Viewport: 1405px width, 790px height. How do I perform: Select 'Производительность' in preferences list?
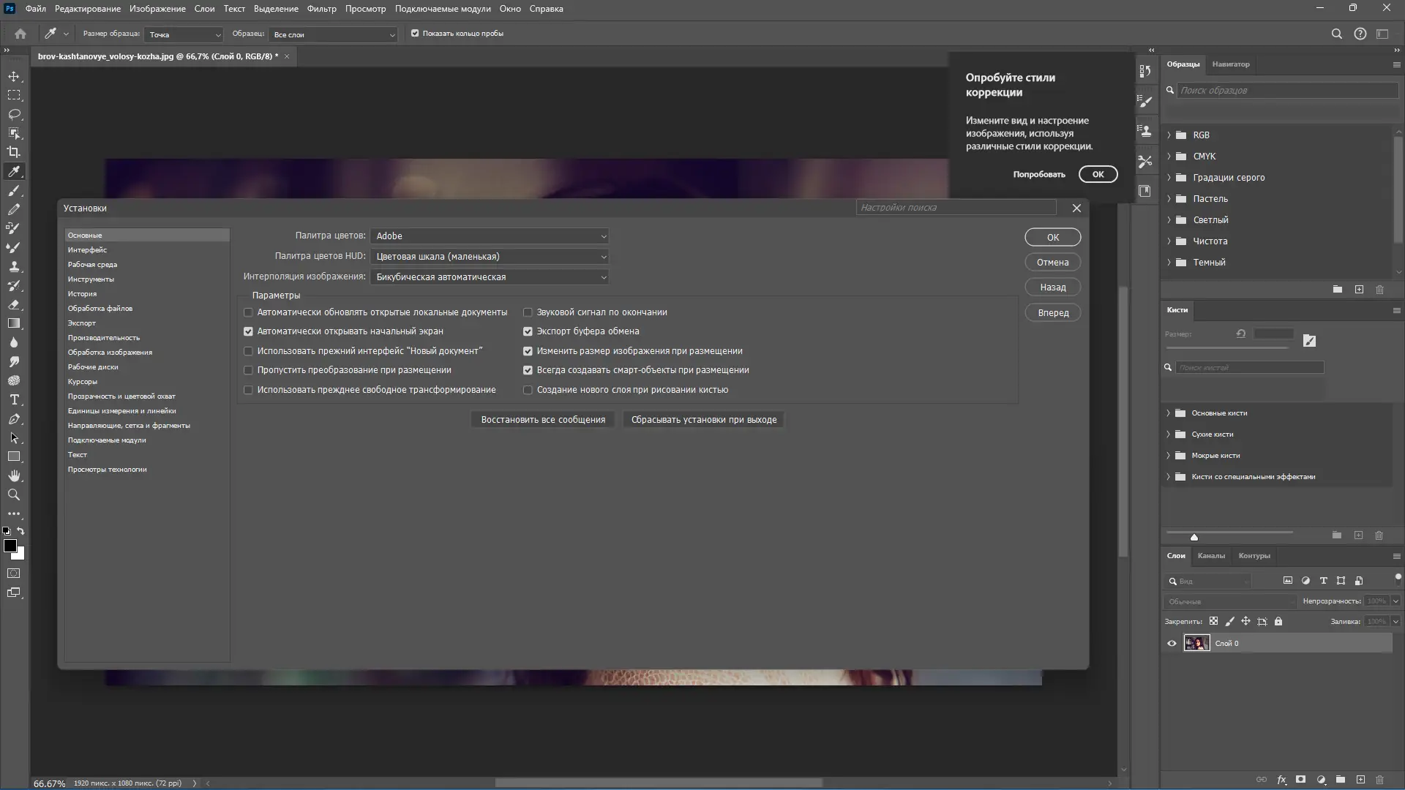click(104, 338)
